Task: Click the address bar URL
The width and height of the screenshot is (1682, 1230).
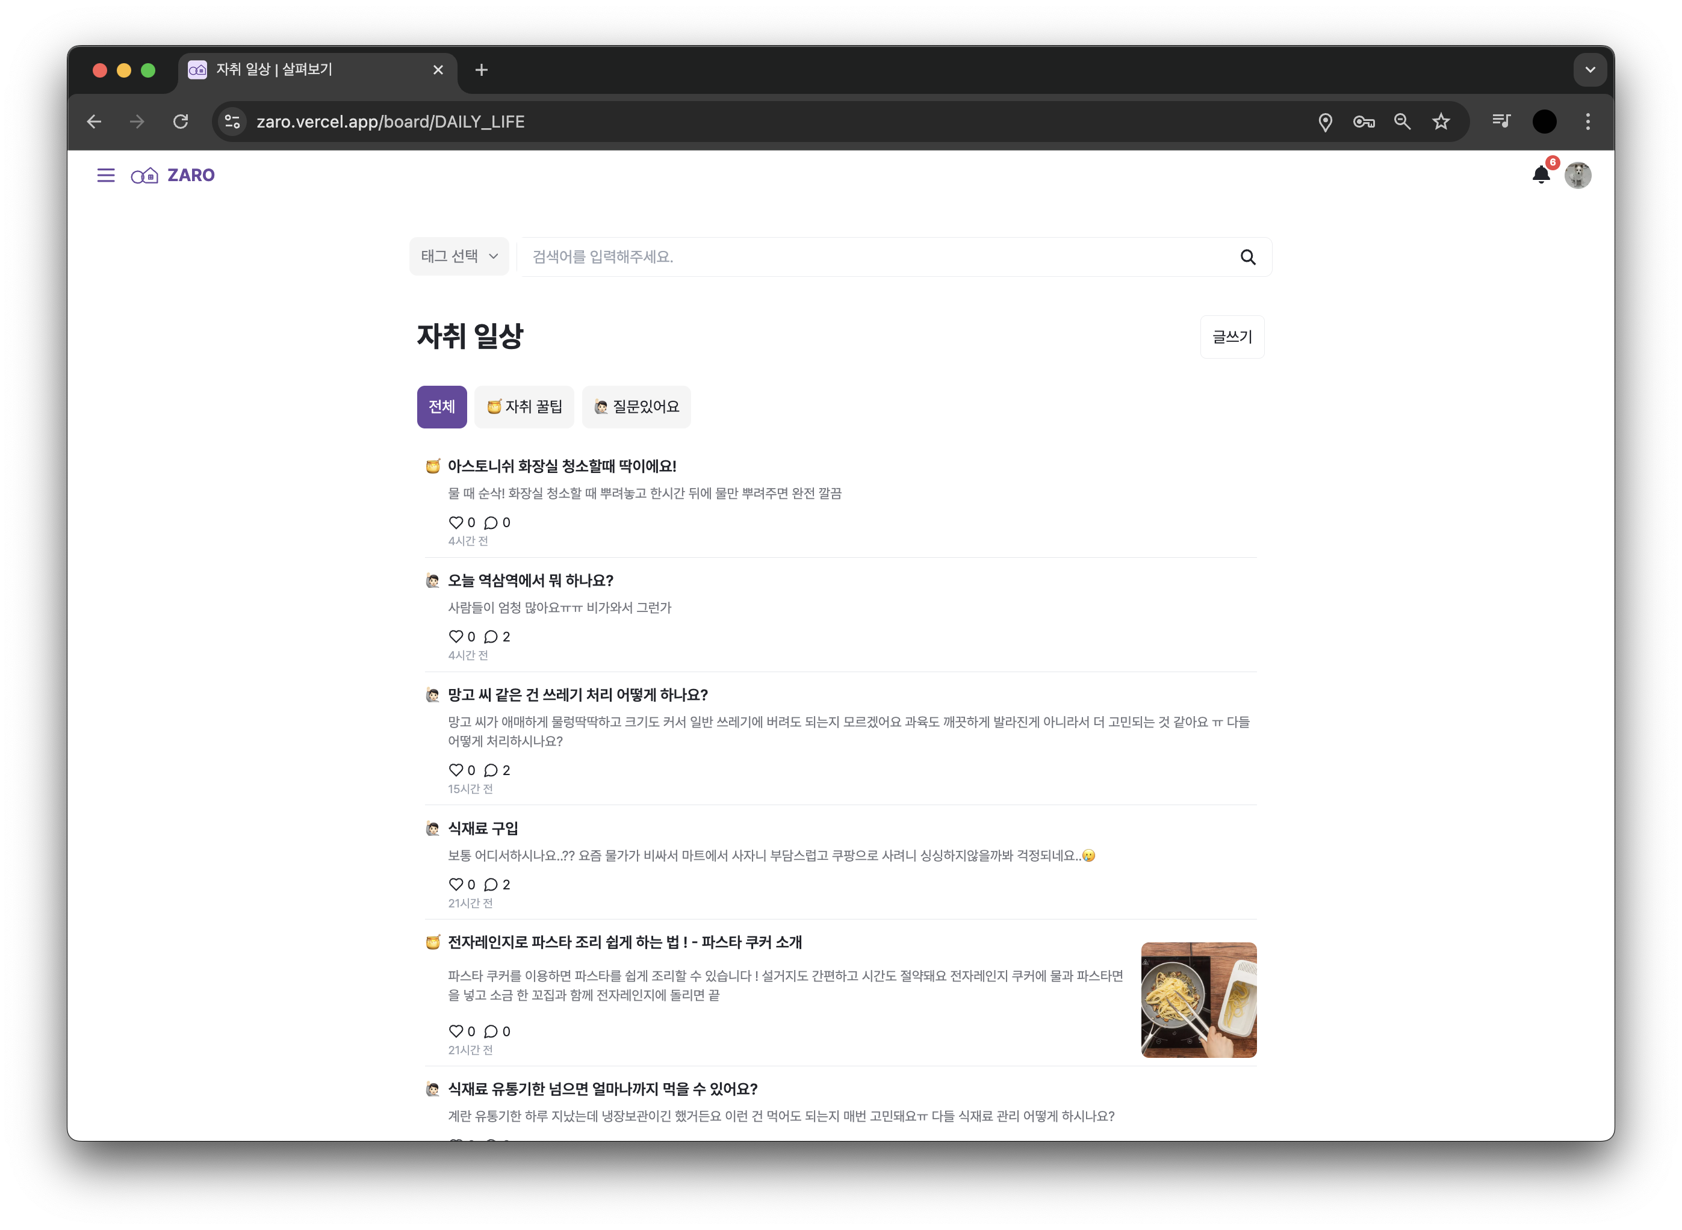Action: tap(390, 122)
